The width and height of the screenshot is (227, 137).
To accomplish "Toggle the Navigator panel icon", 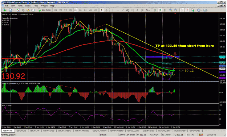I will click(28, 10).
